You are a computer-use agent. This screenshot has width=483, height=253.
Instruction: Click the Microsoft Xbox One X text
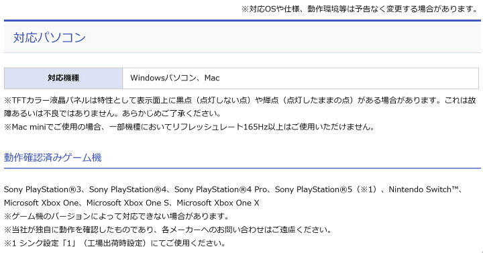(218, 203)
